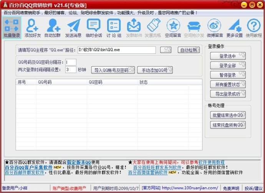Click the QQ密码 column header
The width and height of the screenshot is (265, 193).
point(112,82)
